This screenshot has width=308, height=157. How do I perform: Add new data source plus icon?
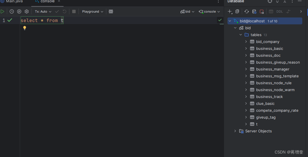click(x=230, y=11)
